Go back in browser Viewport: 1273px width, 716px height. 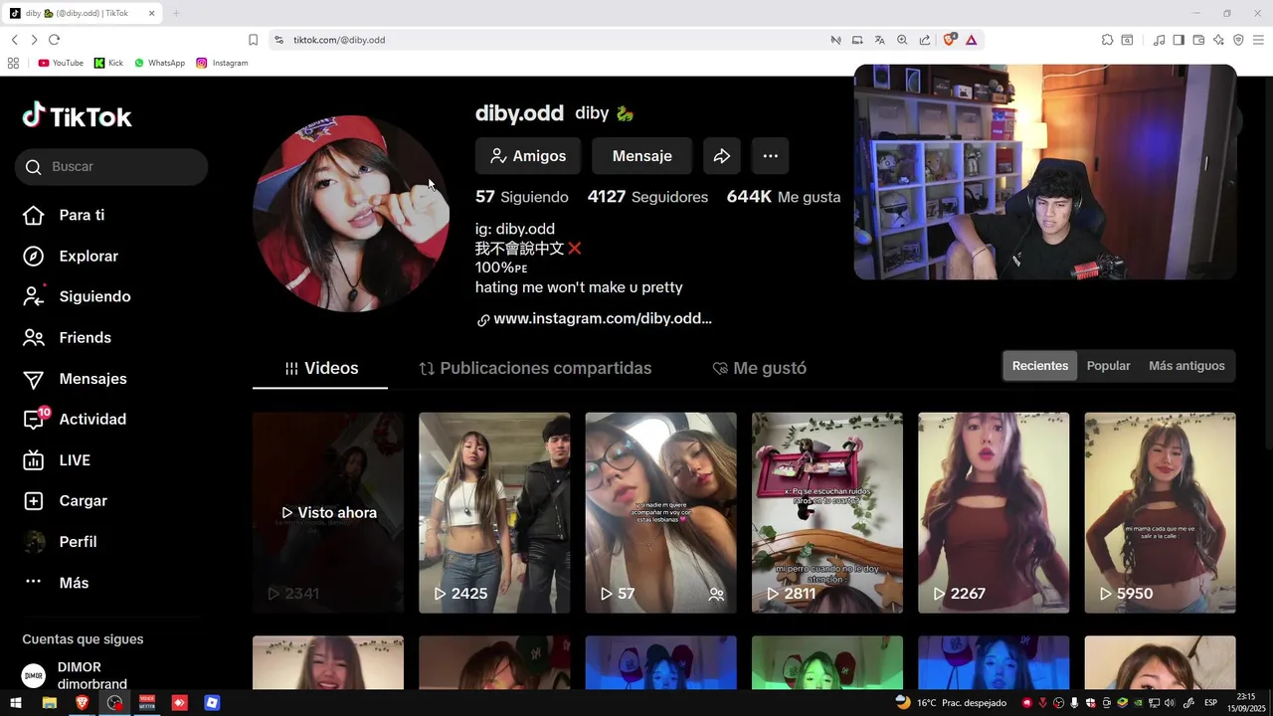coord(14,40)
